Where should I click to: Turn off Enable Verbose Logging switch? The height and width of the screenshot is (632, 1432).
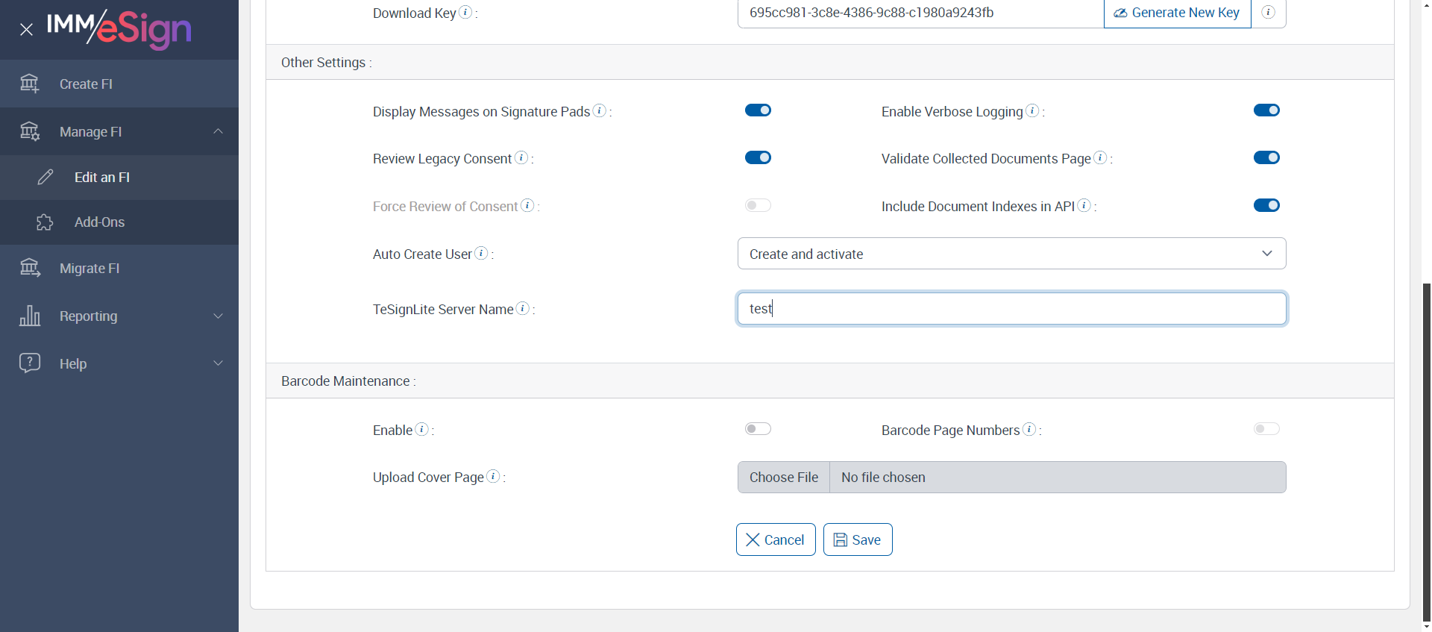tap(1266, 110)
